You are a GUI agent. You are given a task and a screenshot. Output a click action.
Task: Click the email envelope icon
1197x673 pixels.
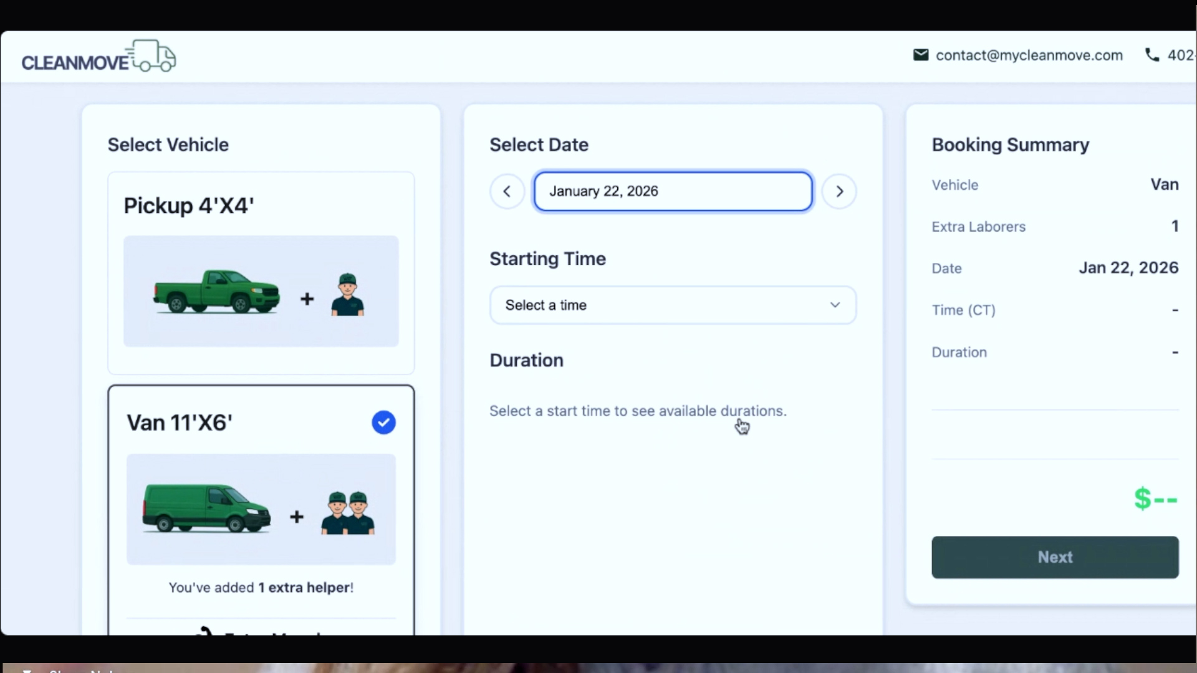point(920,55)
